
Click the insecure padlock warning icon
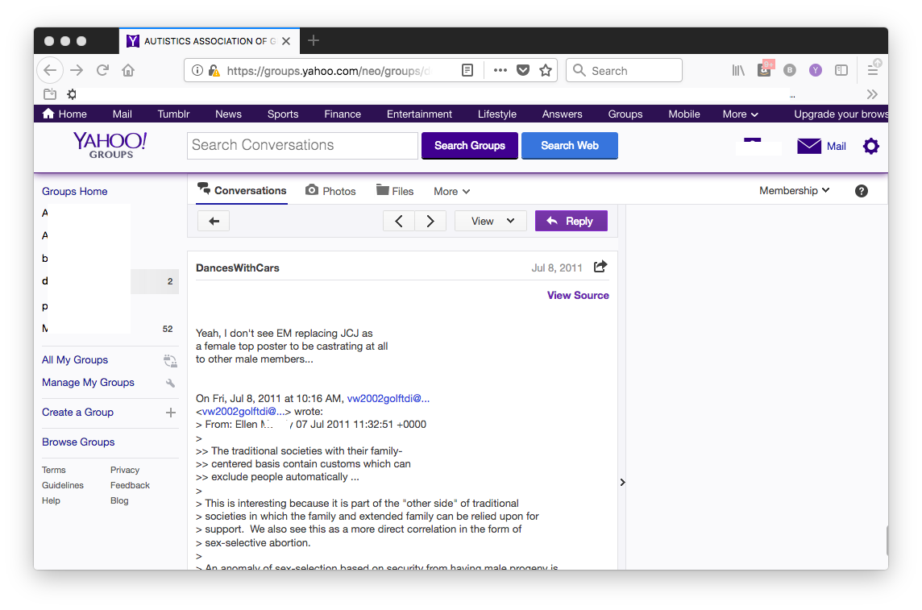214,71
